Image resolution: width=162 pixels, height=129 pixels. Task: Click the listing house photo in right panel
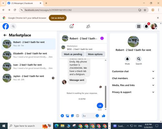point(133,42)
